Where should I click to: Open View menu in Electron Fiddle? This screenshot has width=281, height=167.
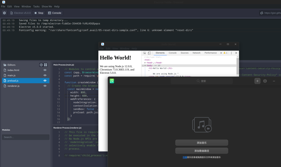coord(17,6)
